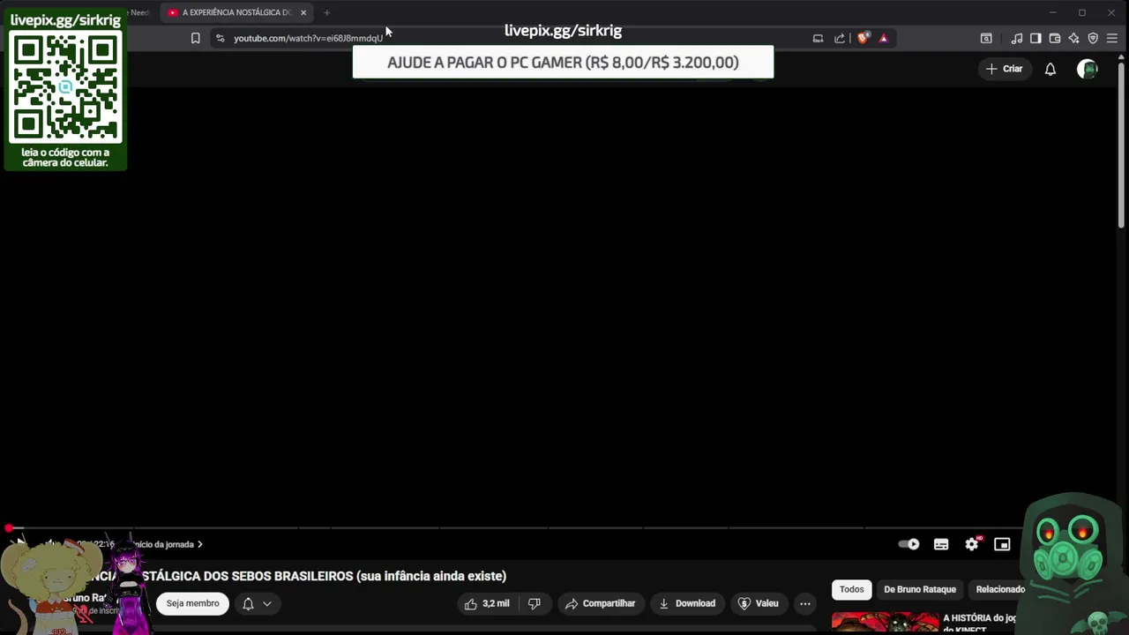Expand chapter 'início da jornada' chevron
The width and height of the screenshot is (1129, 635).
200,544
